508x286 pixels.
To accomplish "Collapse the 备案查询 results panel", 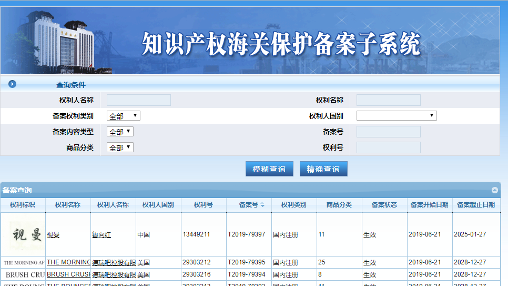I will [494, 190].
